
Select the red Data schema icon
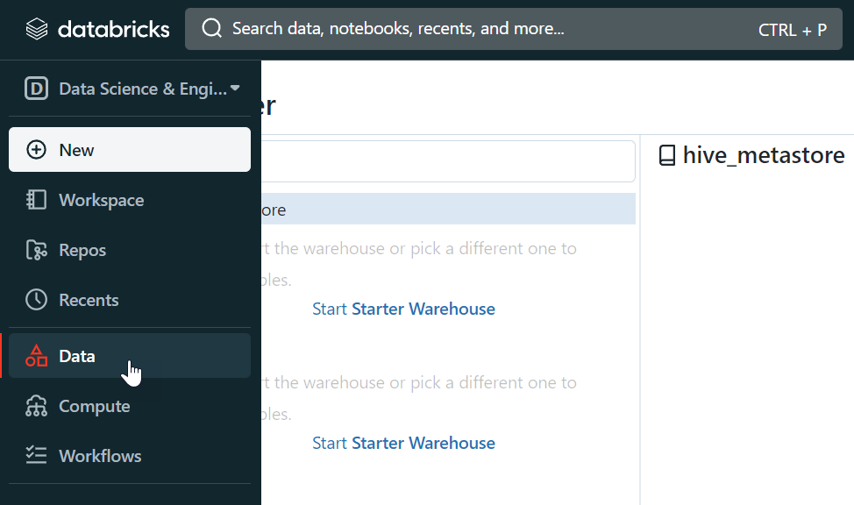(x=35, y=356)
